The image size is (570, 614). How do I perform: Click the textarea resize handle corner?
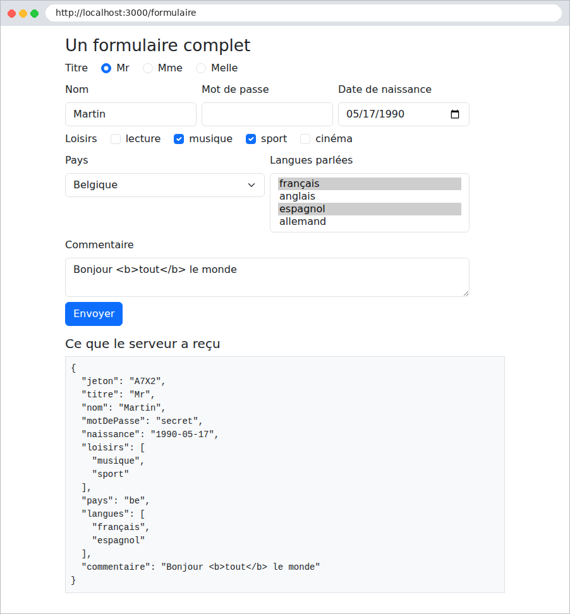(x=466, y=293)
